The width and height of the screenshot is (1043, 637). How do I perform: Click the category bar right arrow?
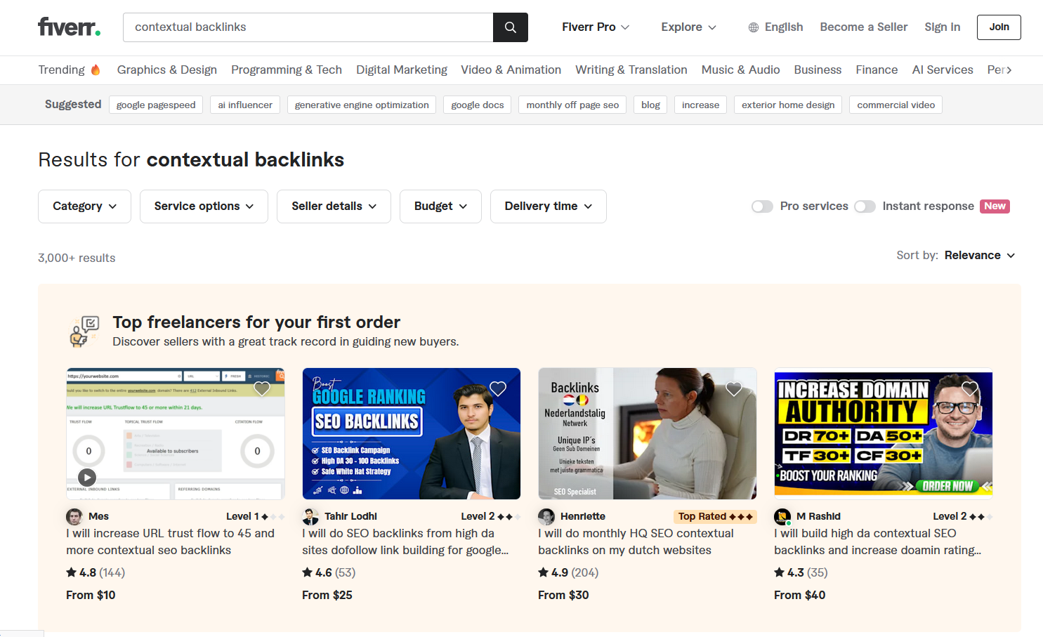point(1009,70)
